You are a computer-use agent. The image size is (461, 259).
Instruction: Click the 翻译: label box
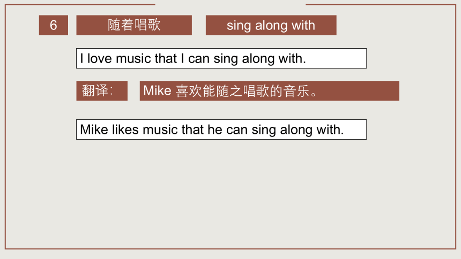click(x=102, y=91)
